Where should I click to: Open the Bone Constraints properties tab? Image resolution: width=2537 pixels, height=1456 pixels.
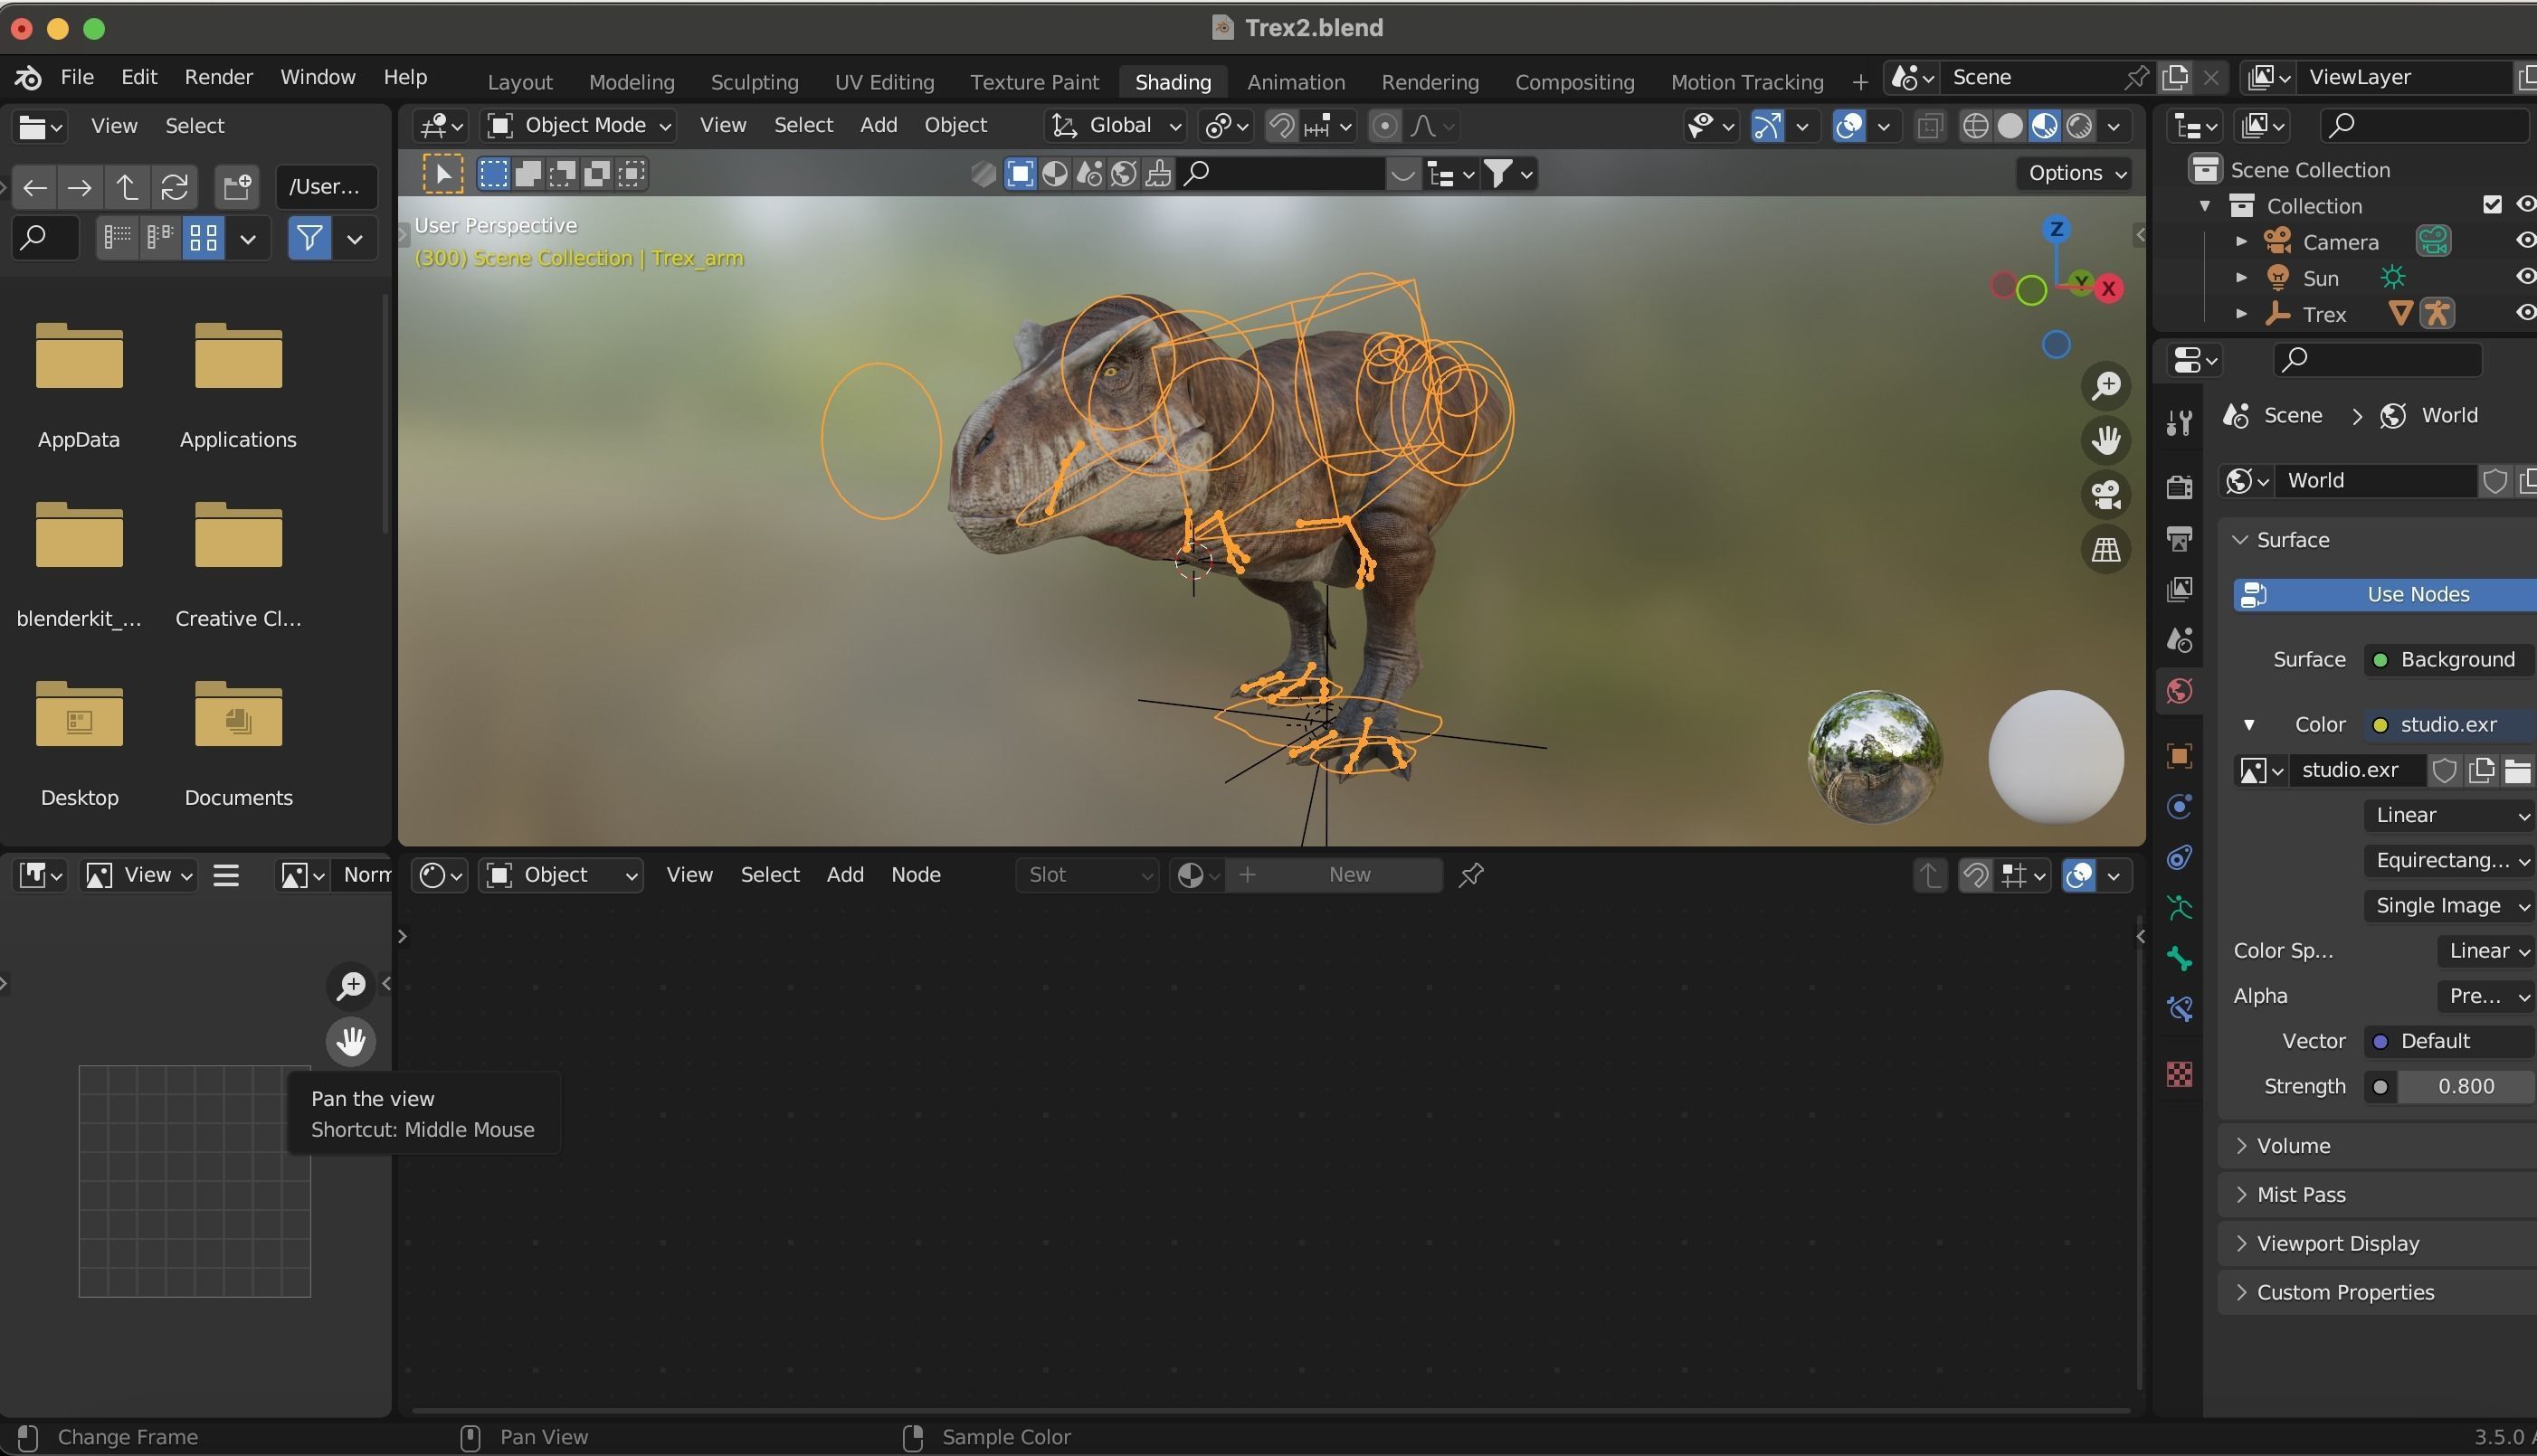2179,1010
